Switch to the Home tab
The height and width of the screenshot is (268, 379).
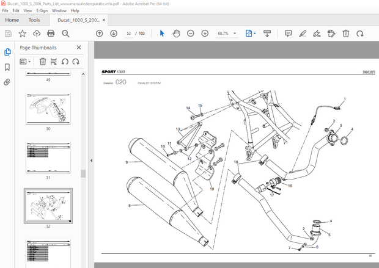(x=12, y=20)
